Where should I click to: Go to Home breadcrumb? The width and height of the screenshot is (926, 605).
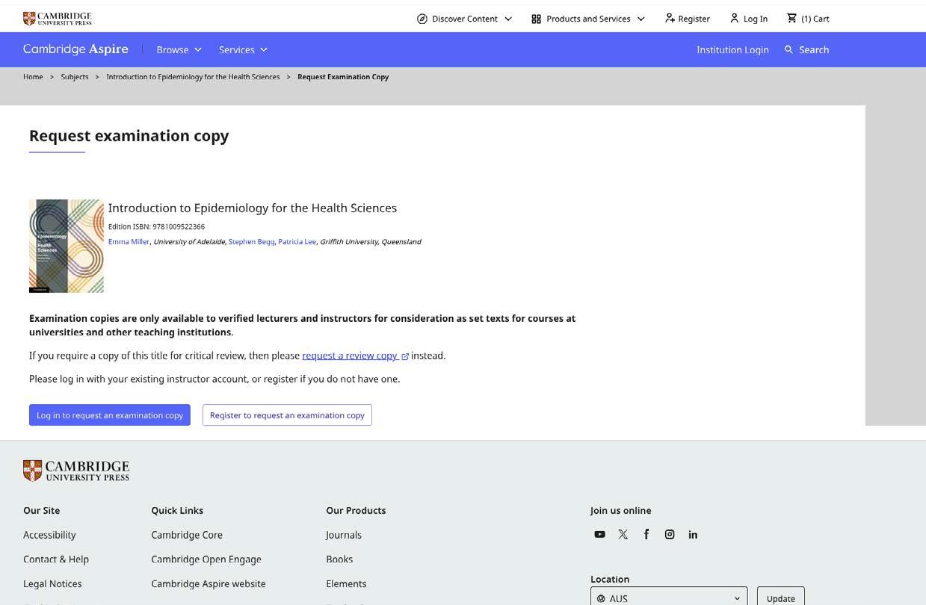(33, 77)
